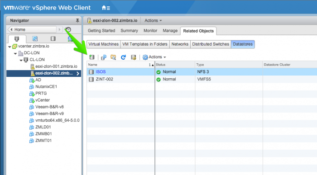Image resolution: width=317 pixels, height=175 pixels.
Task: Open the Summary tab
Action: coord(129,31)
